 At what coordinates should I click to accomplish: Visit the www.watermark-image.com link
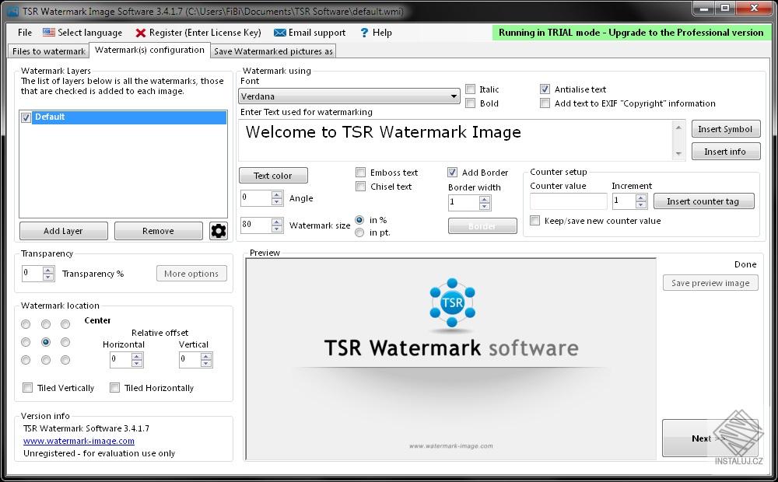click(x=78, y=440)
